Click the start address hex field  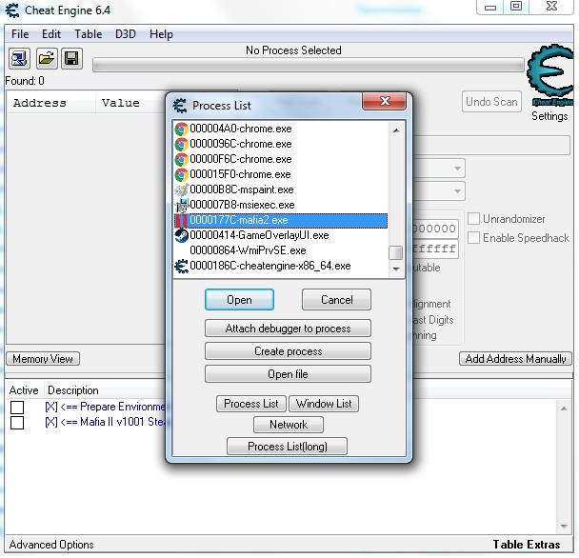(435, 229)
